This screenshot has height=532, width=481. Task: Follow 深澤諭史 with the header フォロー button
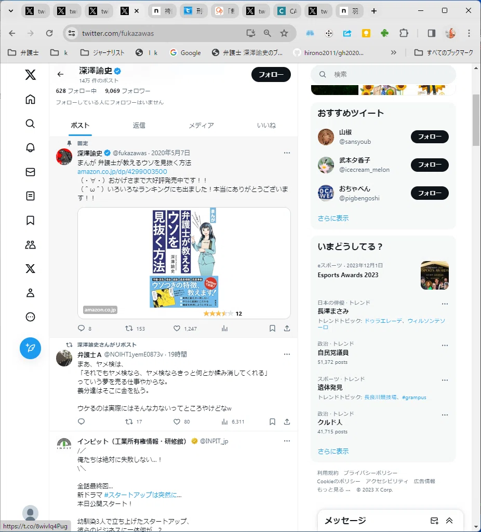pyautogui.click(x=271, y=75)
